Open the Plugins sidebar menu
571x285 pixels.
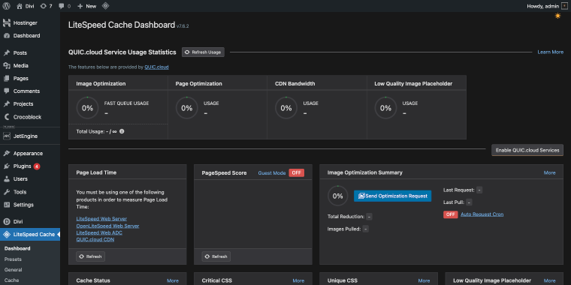click(x=30, y=166)
